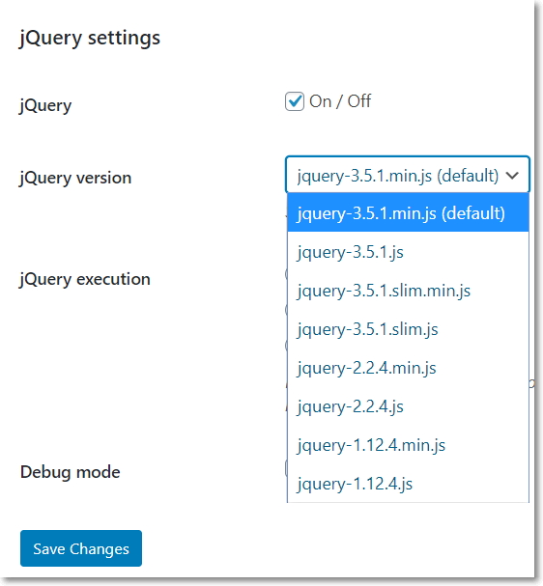Viewport: 543px width, 586px height.
Task: Choose jquery-1.12.4.js option
Action: click(408, 484)
